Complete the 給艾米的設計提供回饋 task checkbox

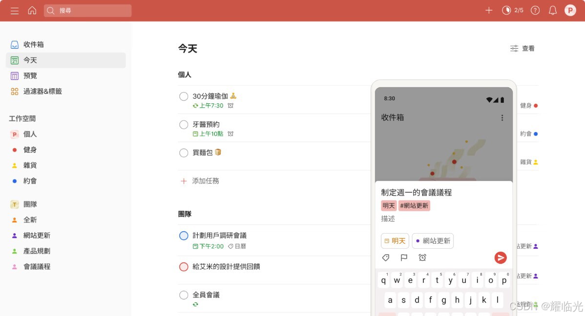184,267
